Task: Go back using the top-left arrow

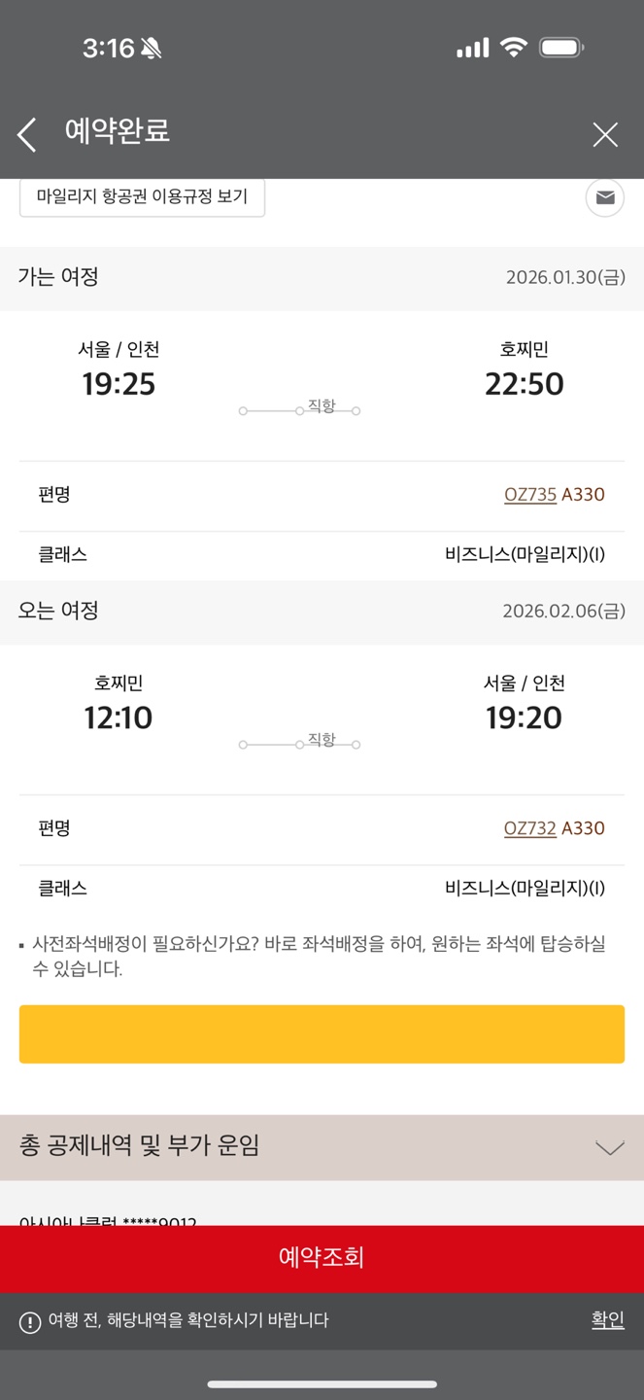Action: pos(27,134)
